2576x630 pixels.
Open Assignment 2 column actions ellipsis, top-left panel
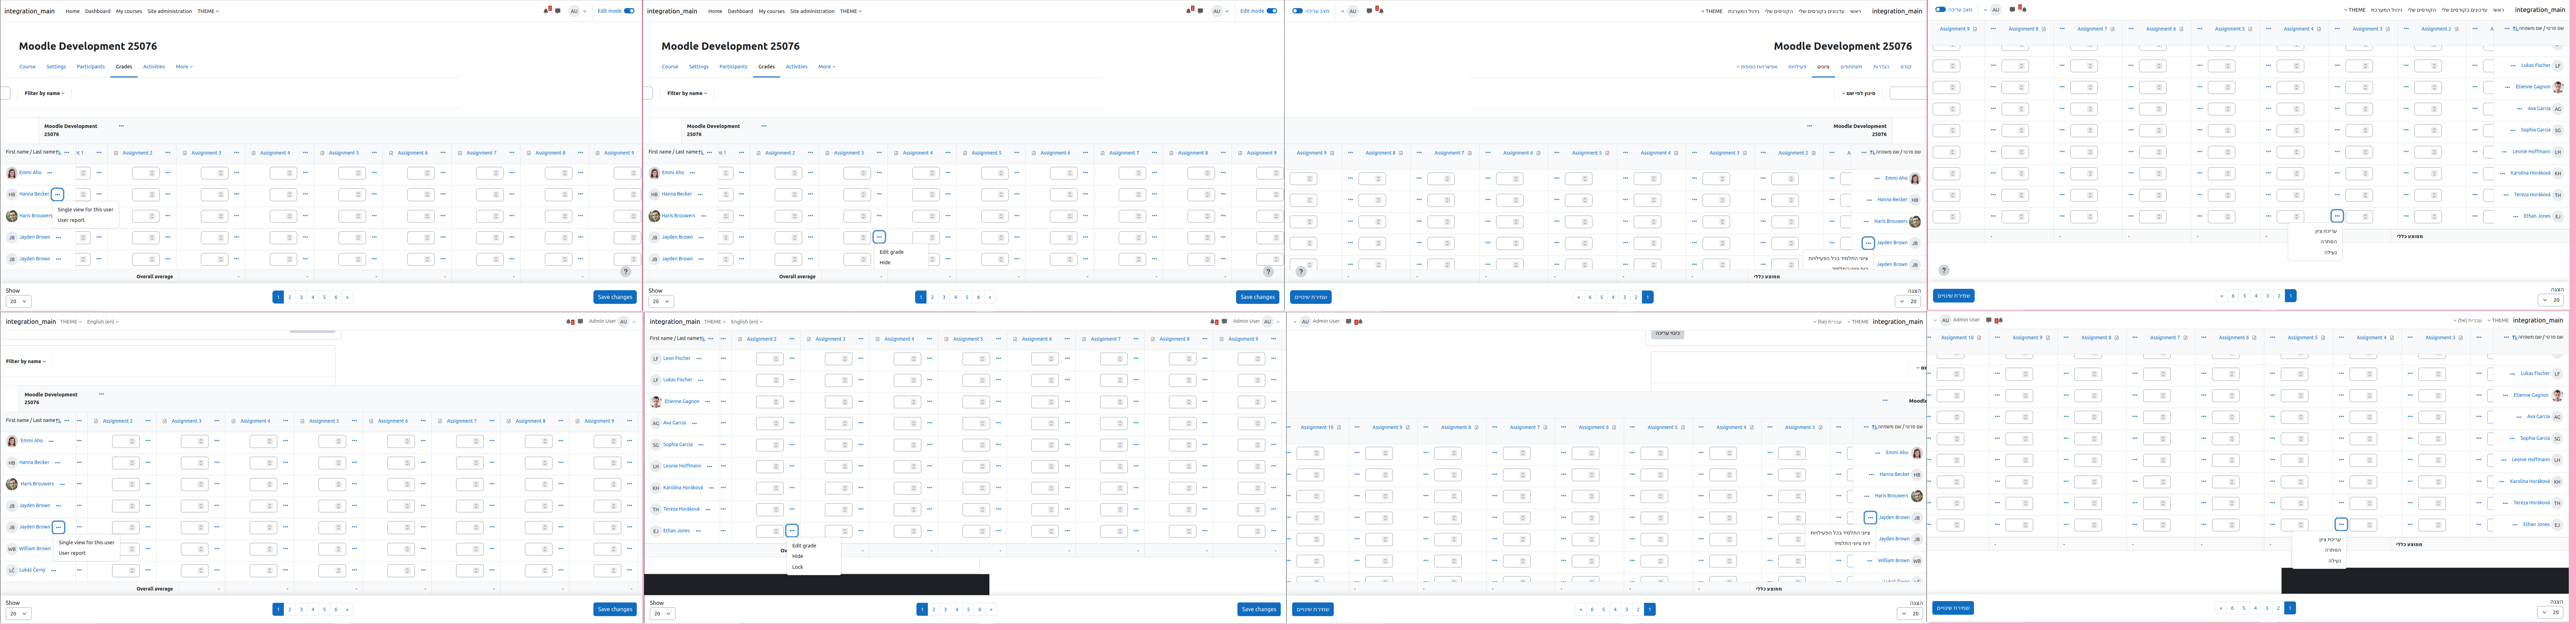[168, 153]
